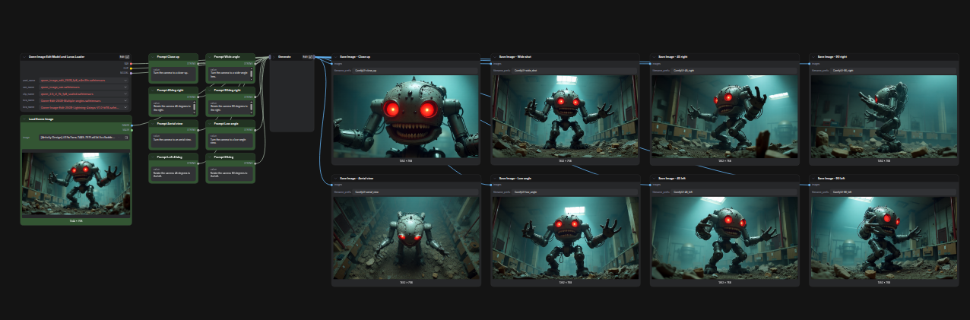Click the IMAGE output port of Load Scene Image
Image resolution: width=970 pixels, height=320 pixels.
coord(130,125)
